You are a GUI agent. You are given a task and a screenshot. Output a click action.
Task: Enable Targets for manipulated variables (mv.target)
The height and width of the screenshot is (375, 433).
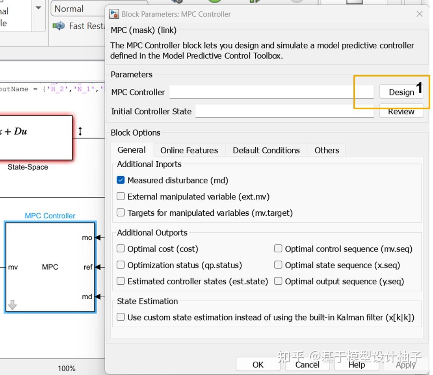[x=120, y=213]
